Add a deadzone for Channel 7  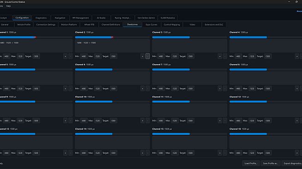click(x=220, y=89)
